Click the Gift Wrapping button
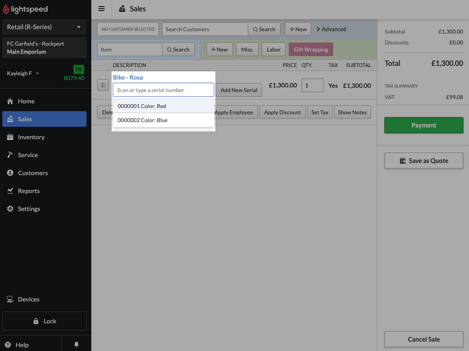 (311, 50)
